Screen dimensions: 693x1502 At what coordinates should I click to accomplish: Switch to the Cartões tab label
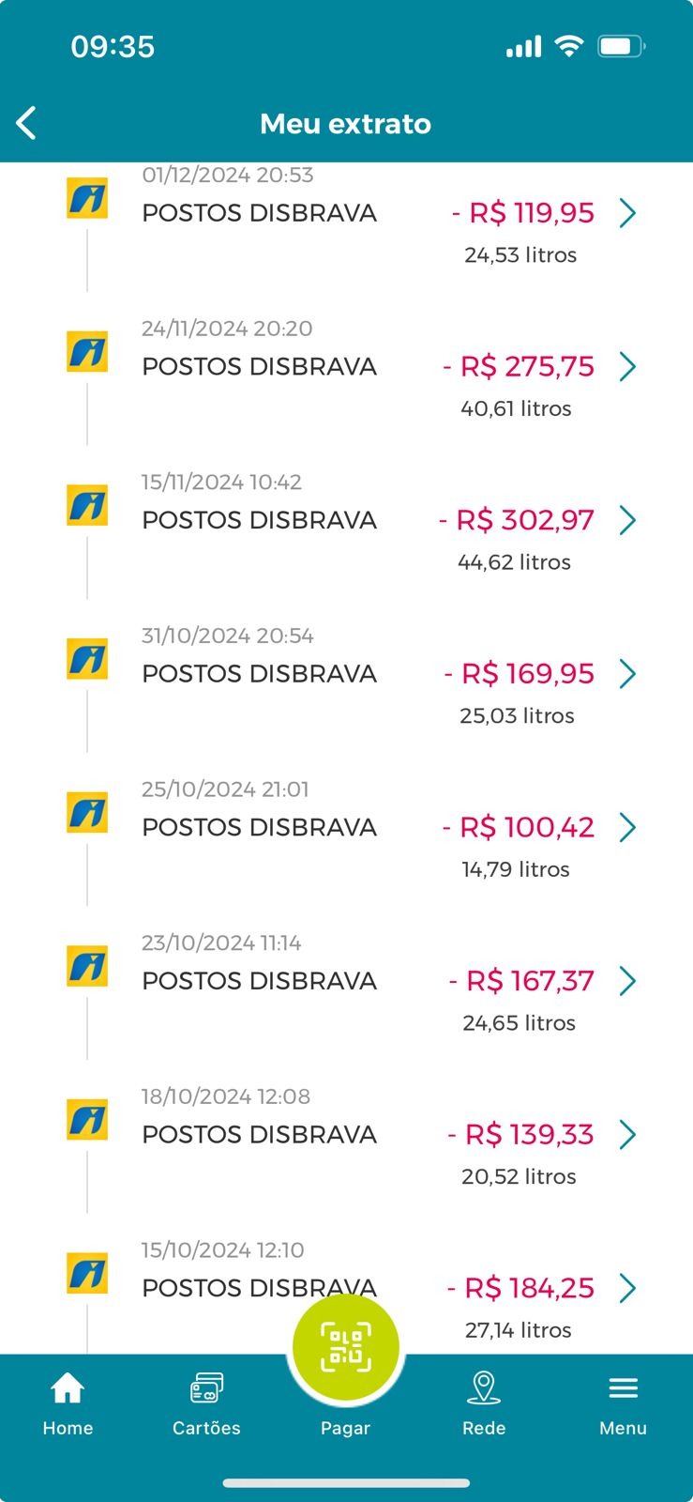[206, 1428]
